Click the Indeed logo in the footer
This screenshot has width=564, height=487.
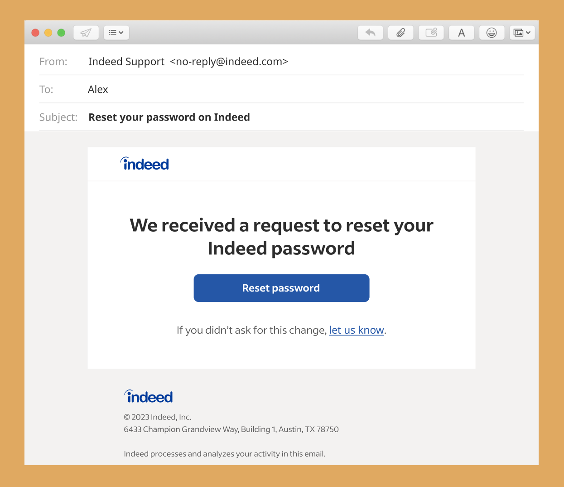click(149, 397)
